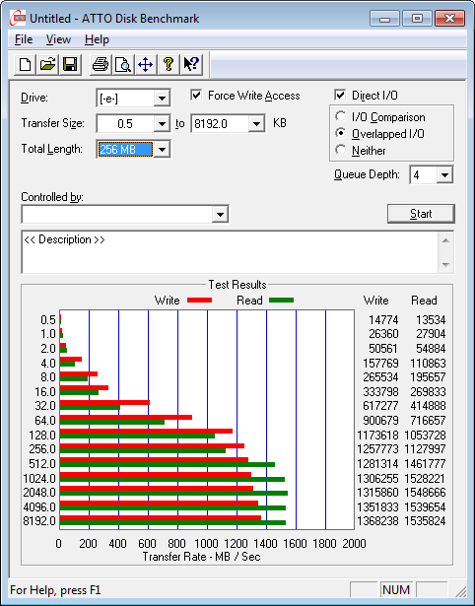Expand the Drive selection dropdown
The image size is (475, 606).
click(x=162, y=99)
